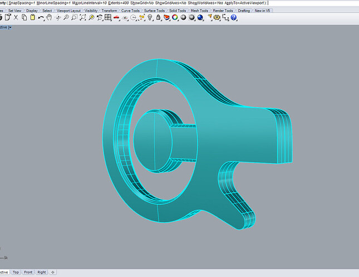Click the red car Set View icon

(116, 18)
